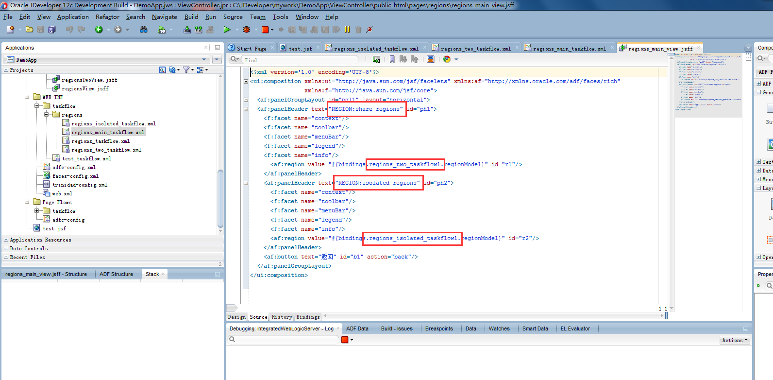Viewport: 773px width, 380px height.
Task: Click the red Debug bug icon
Action: (x=247, y=30)
